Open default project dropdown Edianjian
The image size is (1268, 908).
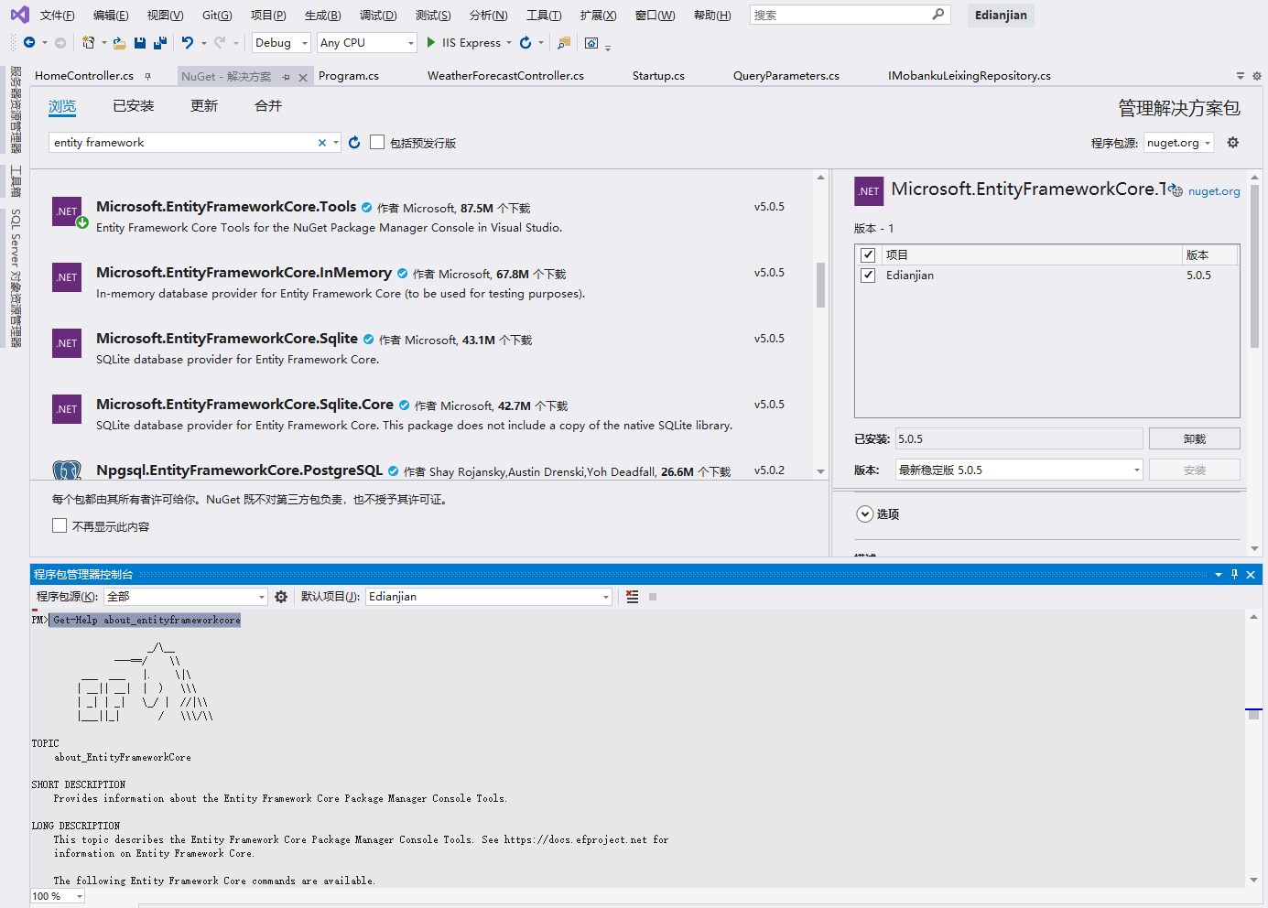pos(489,597)
